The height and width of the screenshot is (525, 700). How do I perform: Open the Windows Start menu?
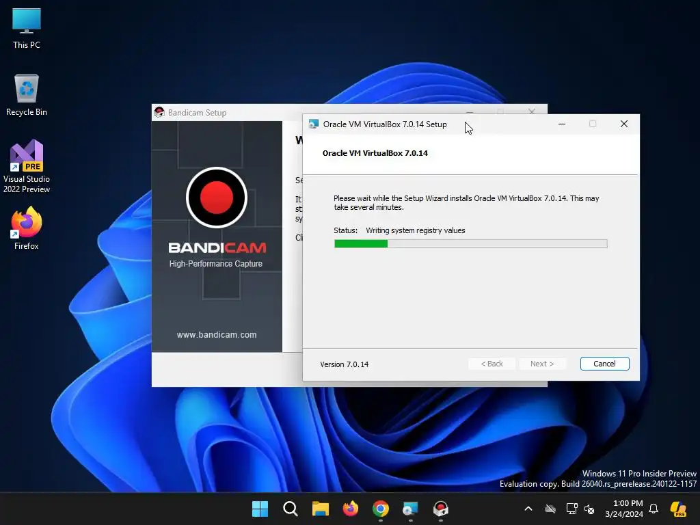pyautogui.click(x=260, y=509)
